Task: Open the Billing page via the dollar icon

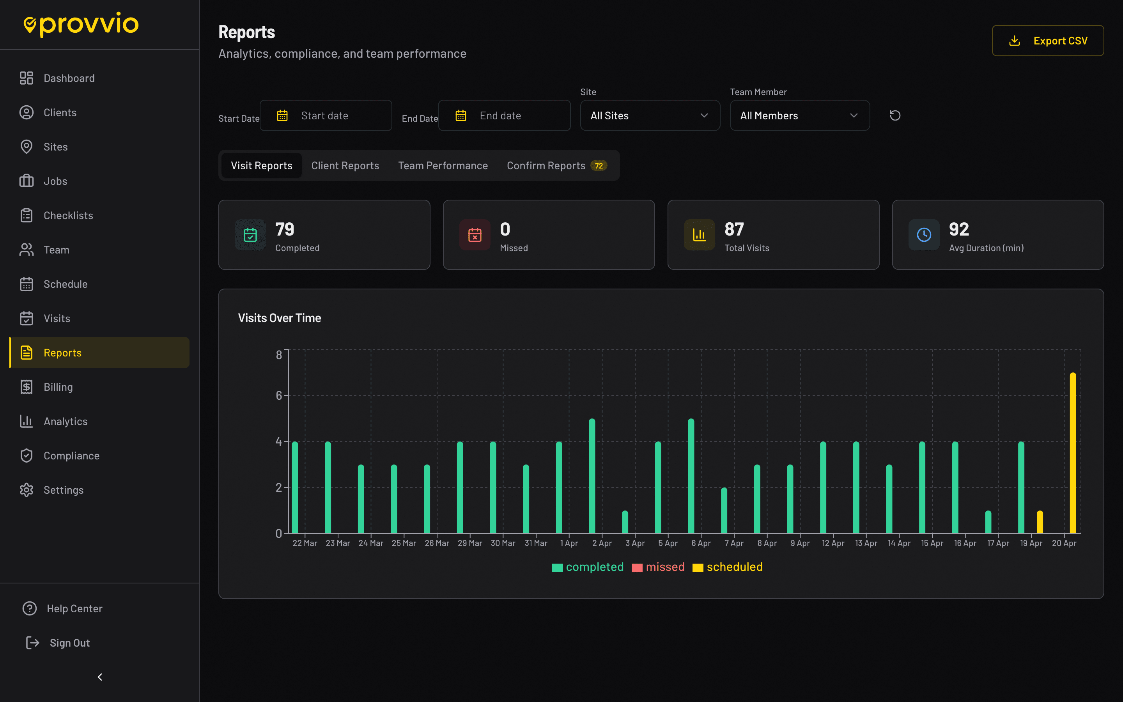Action: click(27, 387)
